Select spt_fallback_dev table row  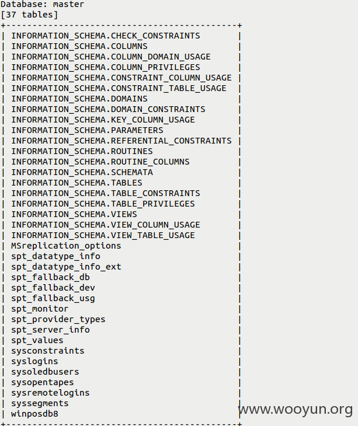tap(53, 288)
